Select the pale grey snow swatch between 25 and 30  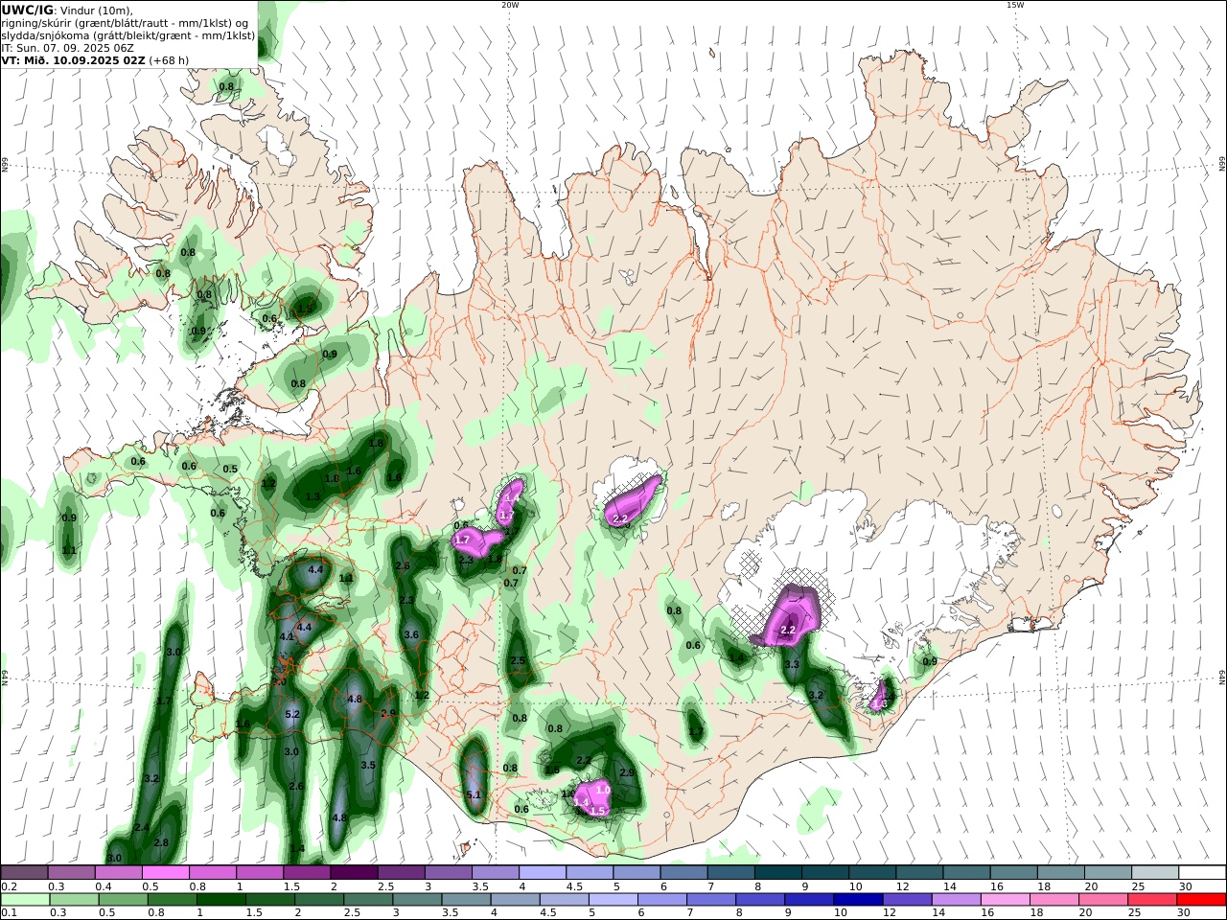[x=1155, y=872]
